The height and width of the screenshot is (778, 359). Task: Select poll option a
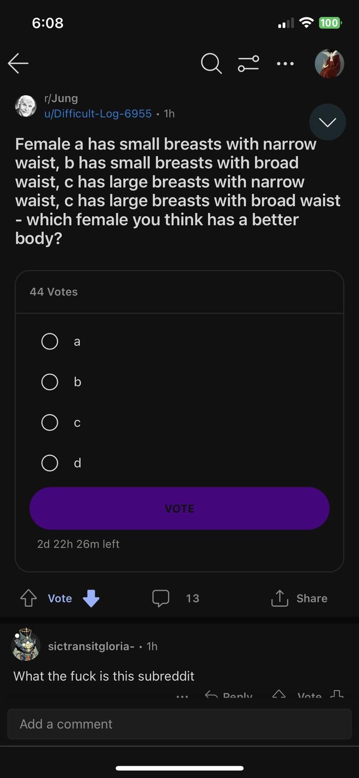50,341
